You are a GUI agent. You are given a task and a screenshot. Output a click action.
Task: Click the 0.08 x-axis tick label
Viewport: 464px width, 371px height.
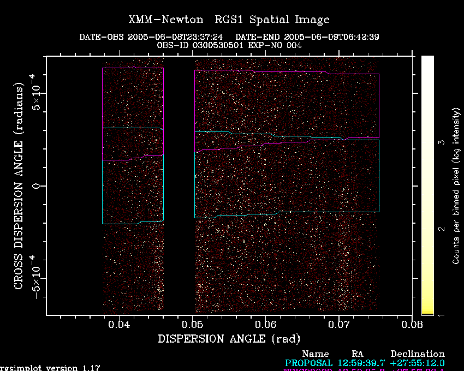point(412,325)
